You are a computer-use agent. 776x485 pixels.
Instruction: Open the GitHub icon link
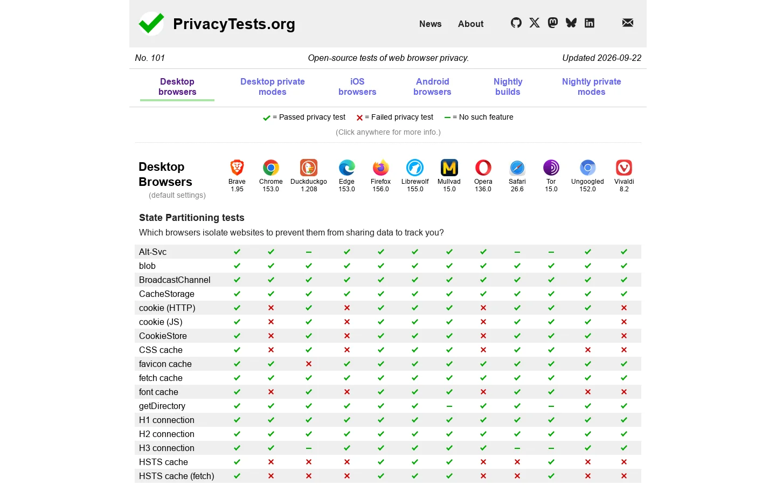(x=516, y=23)
